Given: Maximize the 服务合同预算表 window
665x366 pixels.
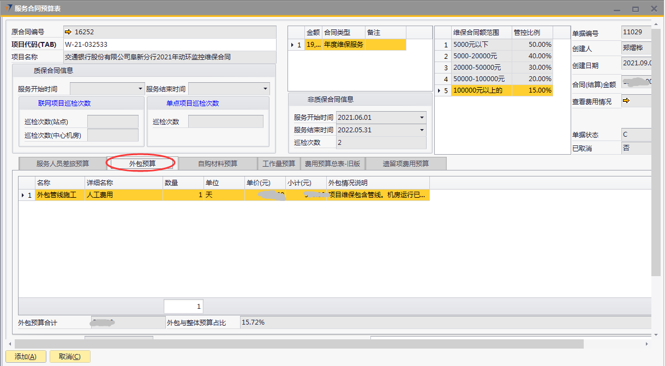Looking at the screenshot, I should click(x=635, y=9).
